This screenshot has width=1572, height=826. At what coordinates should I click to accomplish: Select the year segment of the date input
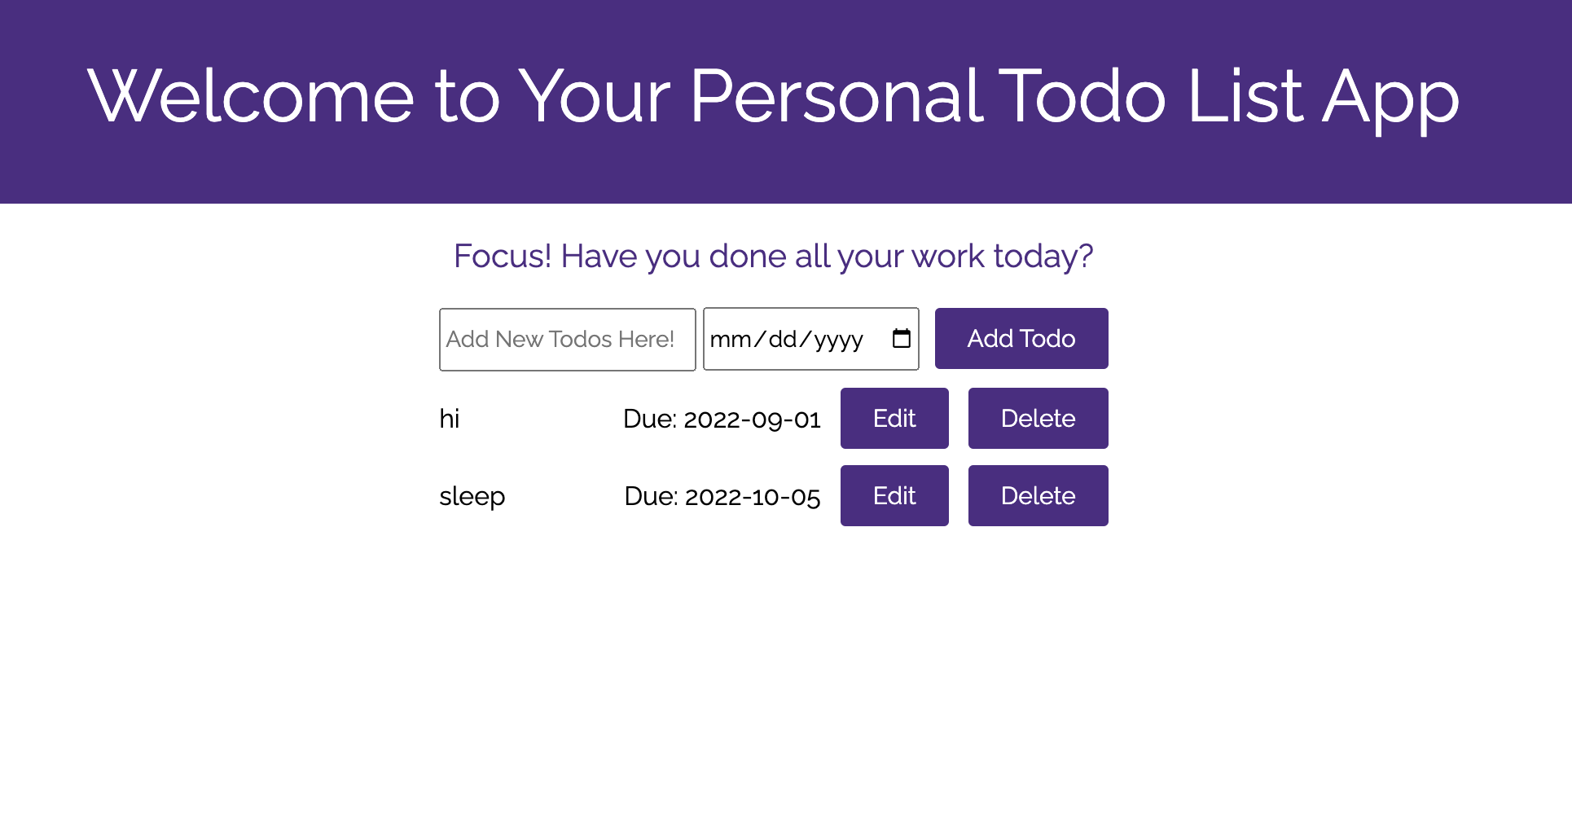coord(841,339)
